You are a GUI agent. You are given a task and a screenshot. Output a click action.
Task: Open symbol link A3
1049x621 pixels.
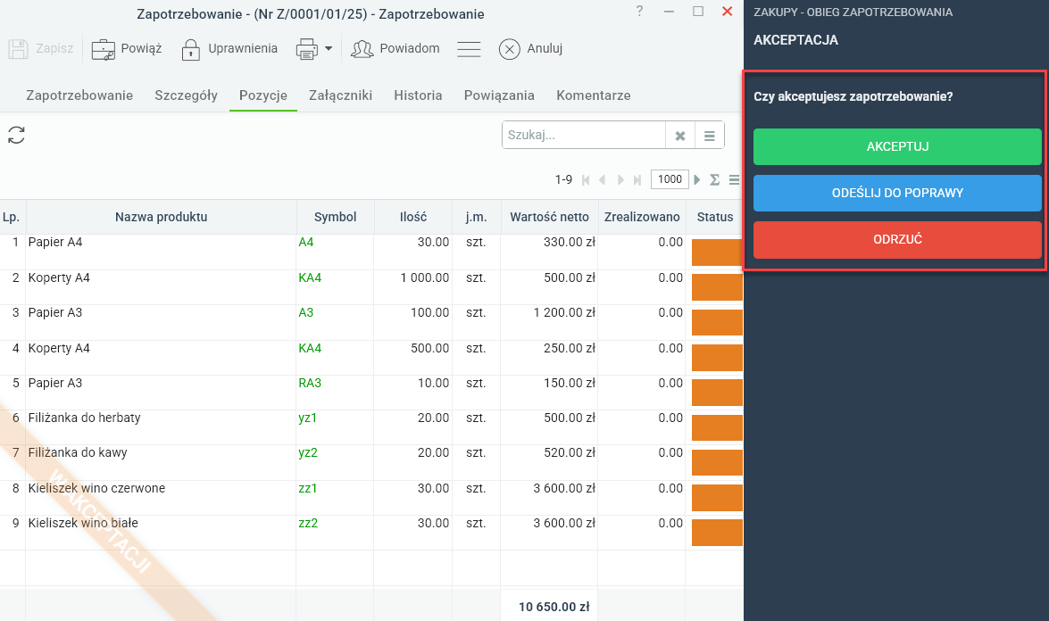[x=305, y=313]
